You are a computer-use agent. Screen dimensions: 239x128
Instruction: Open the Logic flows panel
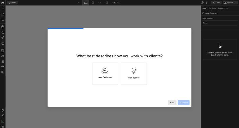click(x=3, y=56)
